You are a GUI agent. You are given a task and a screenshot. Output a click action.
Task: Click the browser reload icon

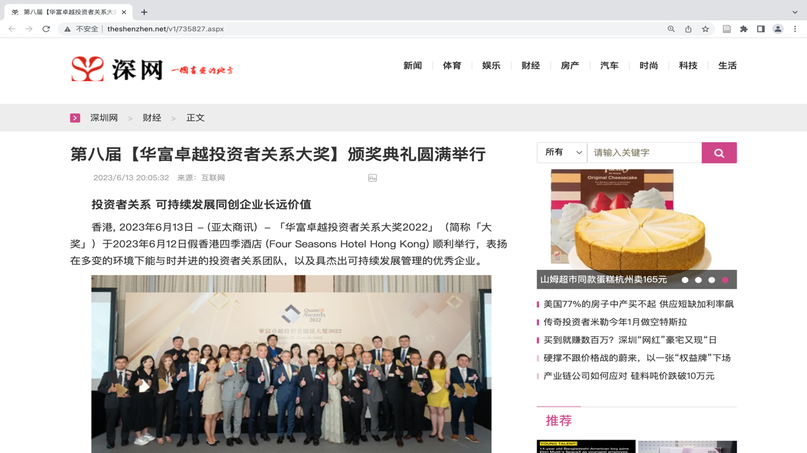(x=46, y=29)
